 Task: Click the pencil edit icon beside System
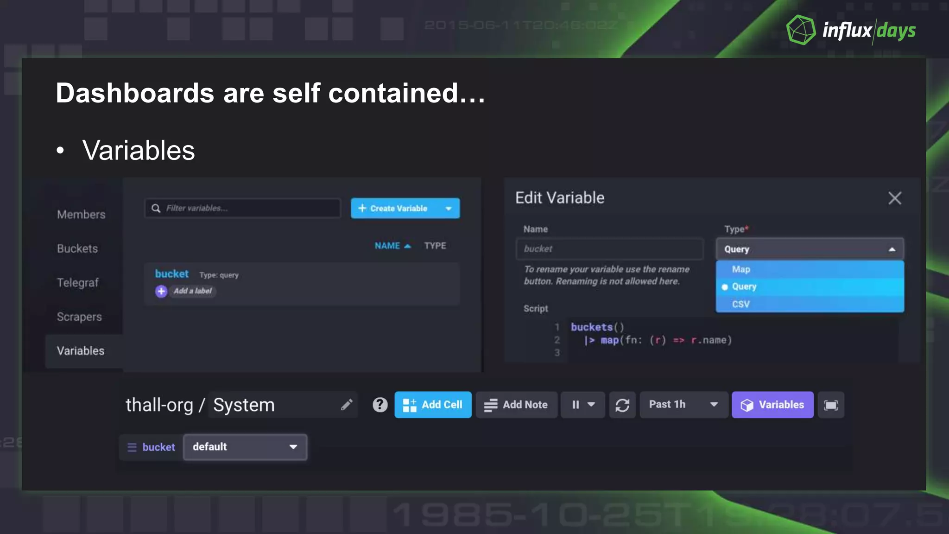click(347, 405)
